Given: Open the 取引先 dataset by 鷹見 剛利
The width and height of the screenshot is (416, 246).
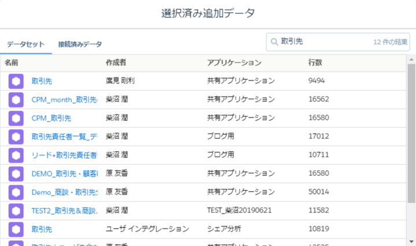Looking at the screenshot, I should point(42,81).
